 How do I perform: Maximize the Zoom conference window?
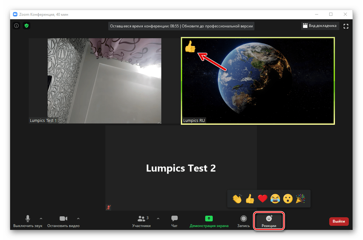tap(331, 14)
